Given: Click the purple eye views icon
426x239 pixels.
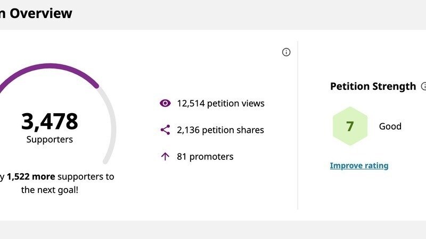Looking at the screenshot, I should coord(165,103).
